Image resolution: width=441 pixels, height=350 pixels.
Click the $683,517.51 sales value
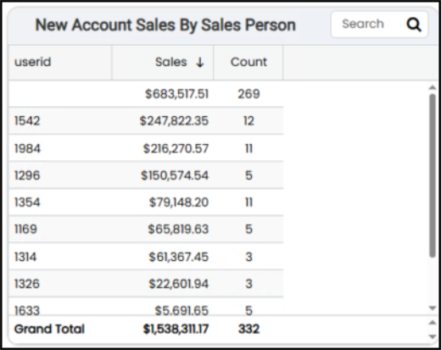pyautogui.click(x=177, y=94)
